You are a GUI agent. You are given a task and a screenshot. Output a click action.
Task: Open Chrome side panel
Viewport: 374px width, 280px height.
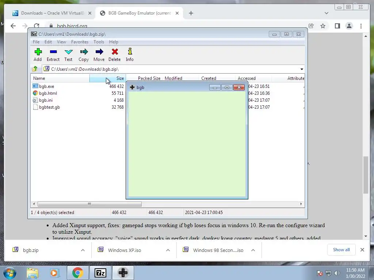[x=337, y=26]
